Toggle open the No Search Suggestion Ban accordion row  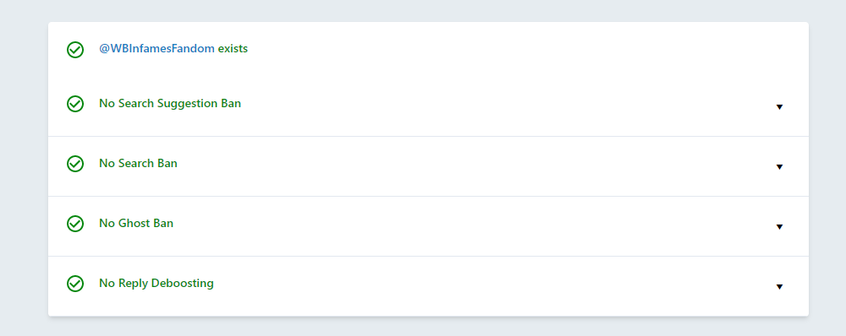[428, 106]
